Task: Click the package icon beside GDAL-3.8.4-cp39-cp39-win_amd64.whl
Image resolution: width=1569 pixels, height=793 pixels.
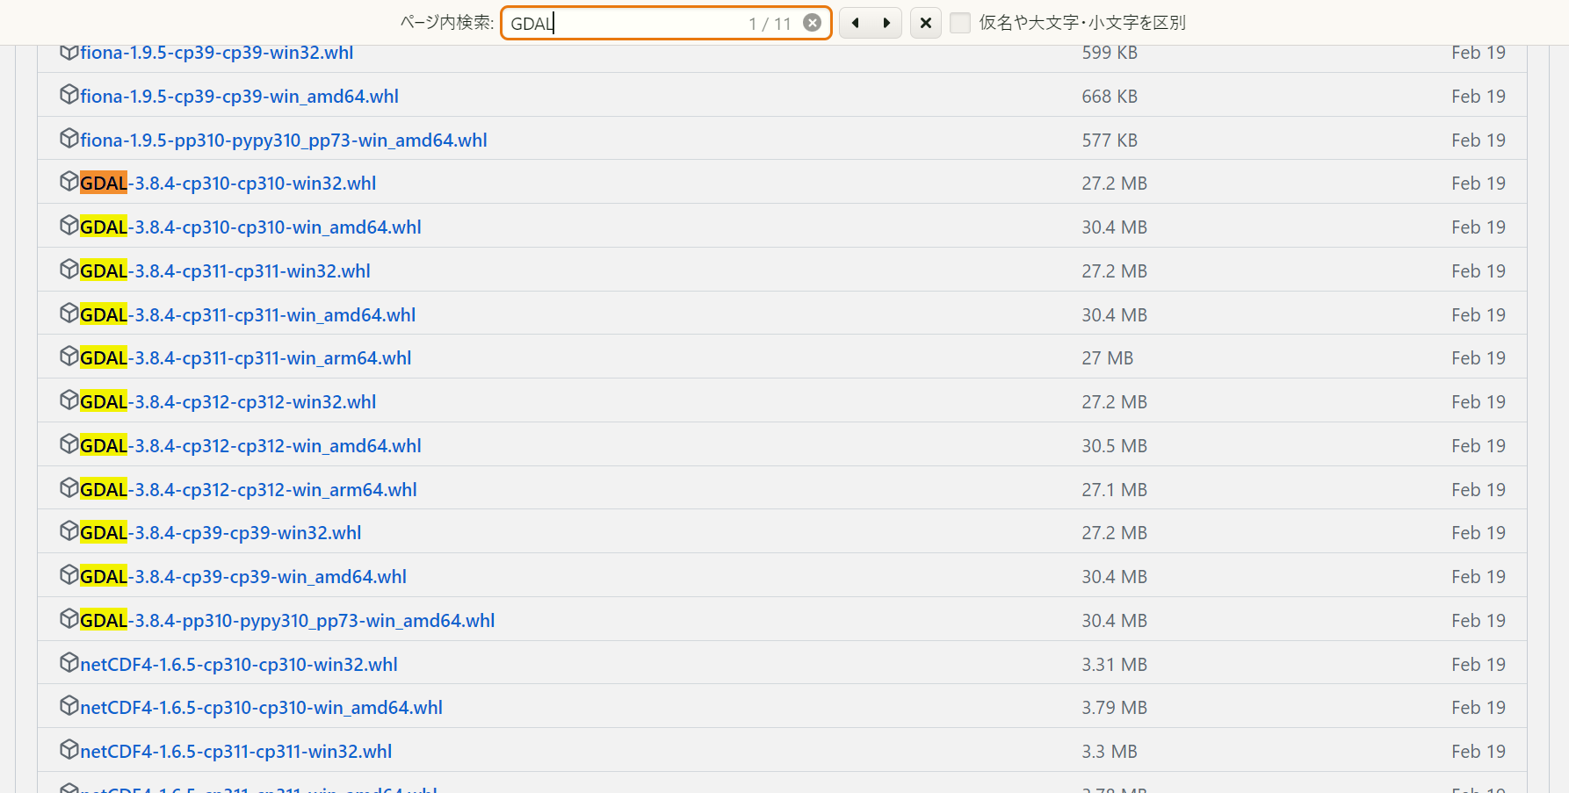Action: (69, 574)
